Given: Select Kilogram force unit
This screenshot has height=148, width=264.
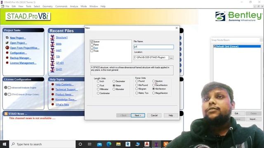Looking at the screenshot, I should [137, 89].
